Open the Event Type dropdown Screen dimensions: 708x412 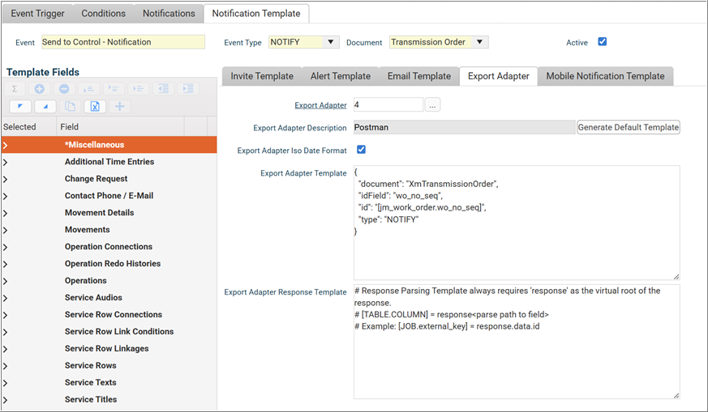[x=331, y=42]
